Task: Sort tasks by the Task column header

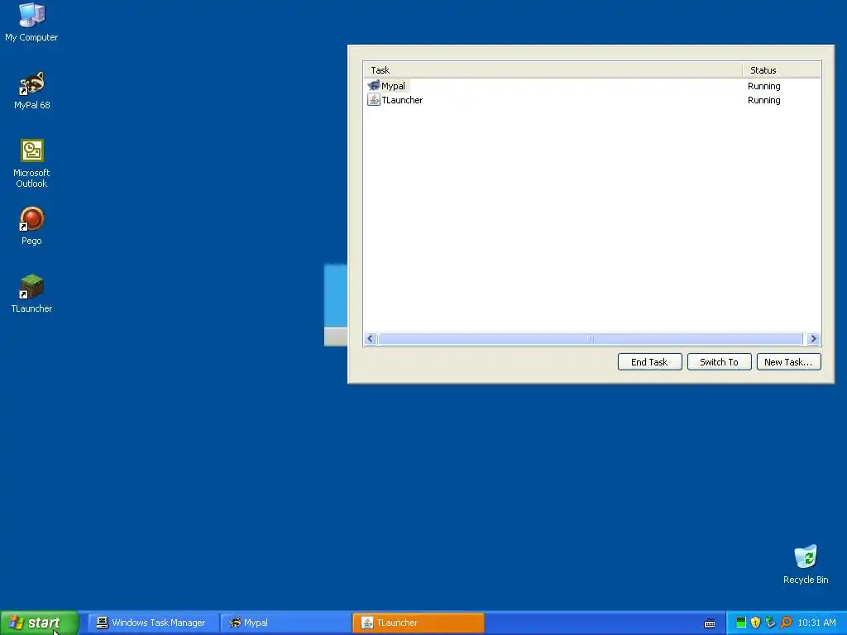Action: (x=553, y=70)
